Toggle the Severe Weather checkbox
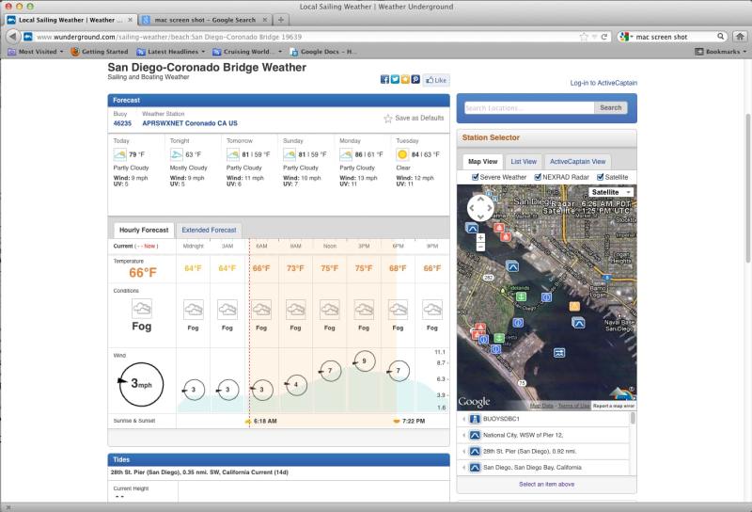The height and width of the screenshot is (512, 752). point(476,177)
